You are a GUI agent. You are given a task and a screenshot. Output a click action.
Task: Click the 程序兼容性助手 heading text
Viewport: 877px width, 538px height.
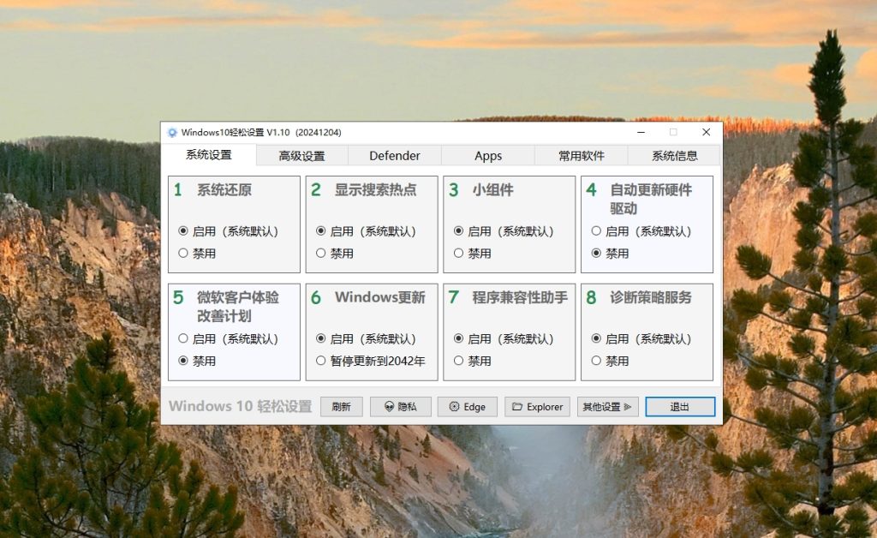coord(520,297)
